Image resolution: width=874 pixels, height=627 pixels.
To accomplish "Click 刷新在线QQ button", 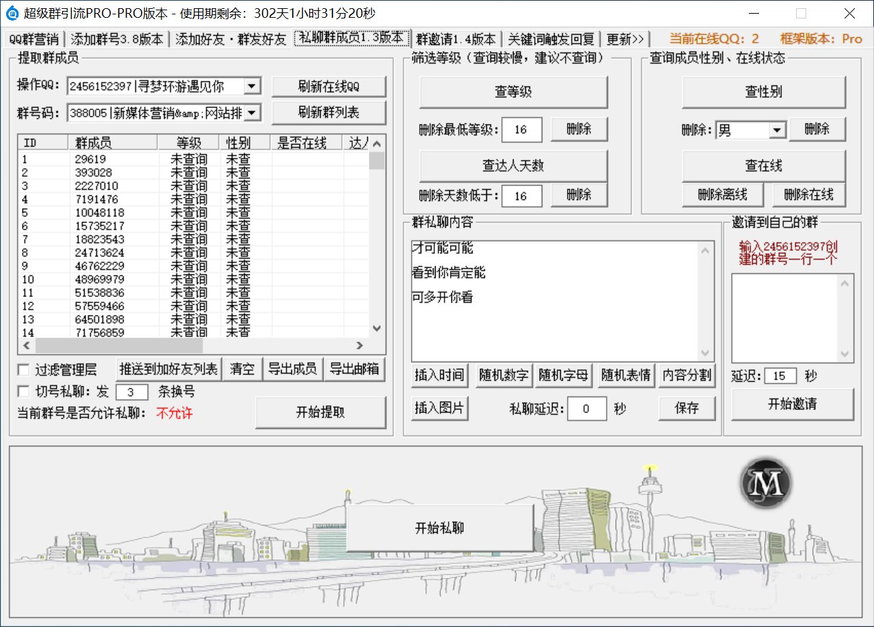I will pos(328,86).
